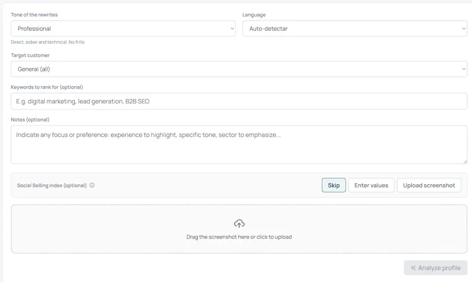Click the Notes (optional) label
Screen dimensions: 472x282
[30, 120]
